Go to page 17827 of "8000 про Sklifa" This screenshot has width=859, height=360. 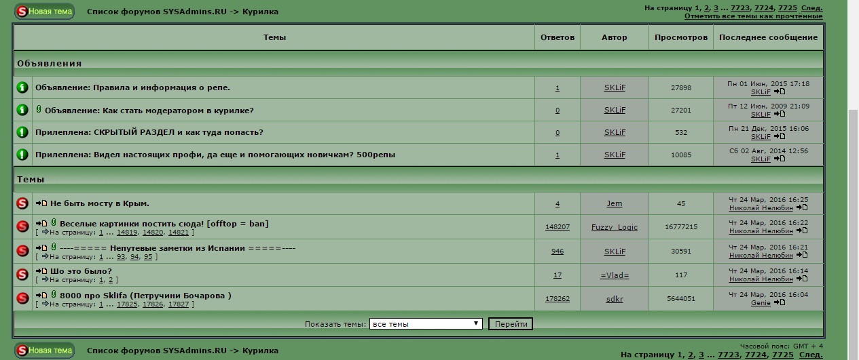tap(179, 304)
